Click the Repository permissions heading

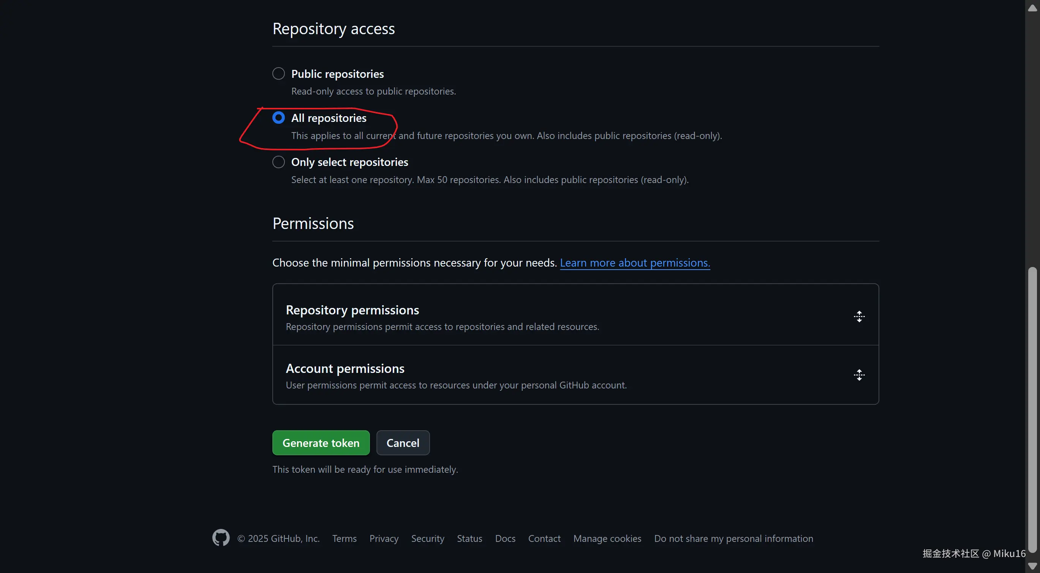tap(352, 310)
